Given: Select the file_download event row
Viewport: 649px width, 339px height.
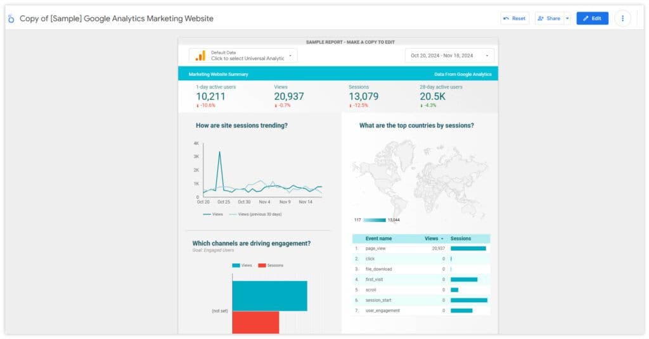Looking at the screenshot, I should click(x=421, y=269).
